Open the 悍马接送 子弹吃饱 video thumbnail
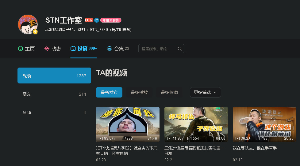This screenshot has width=300, height=166. [196, 124]
